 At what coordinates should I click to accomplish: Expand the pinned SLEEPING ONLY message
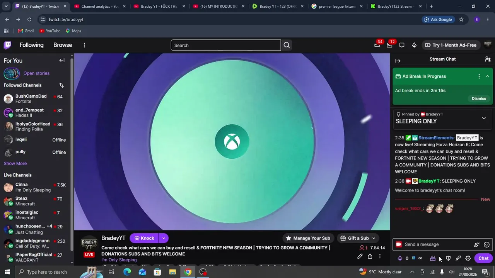tap(484, 118)
